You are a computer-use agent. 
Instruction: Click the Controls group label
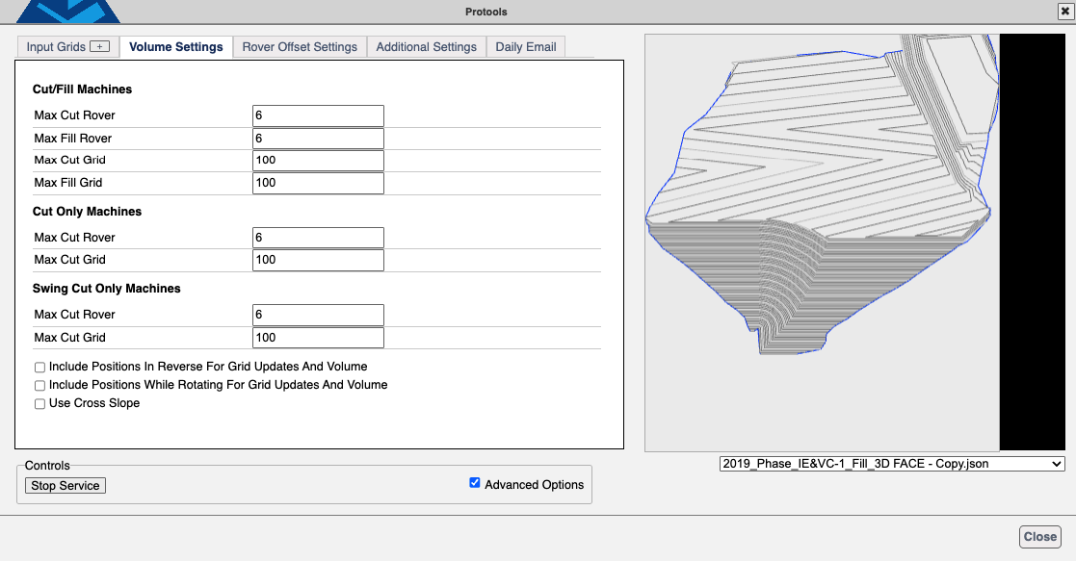pyautogui.click(x=46, y=465)
